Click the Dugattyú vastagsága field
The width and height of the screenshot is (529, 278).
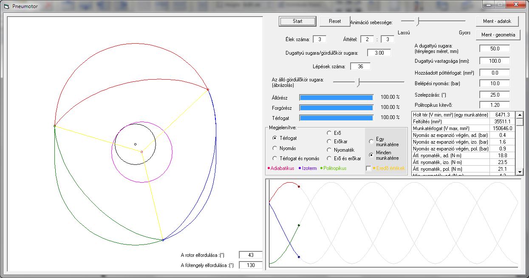tap(495, 61)
